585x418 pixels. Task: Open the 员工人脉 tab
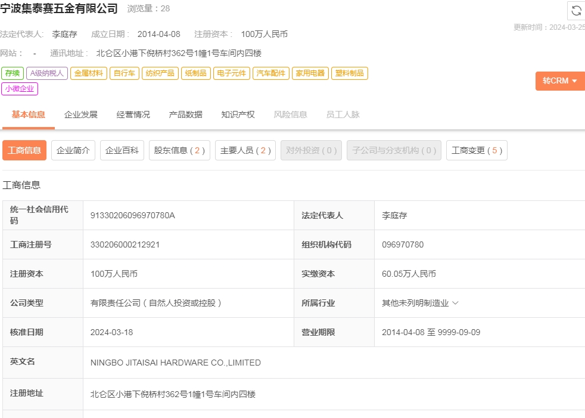pyautogui.click(x=343, y=114)
